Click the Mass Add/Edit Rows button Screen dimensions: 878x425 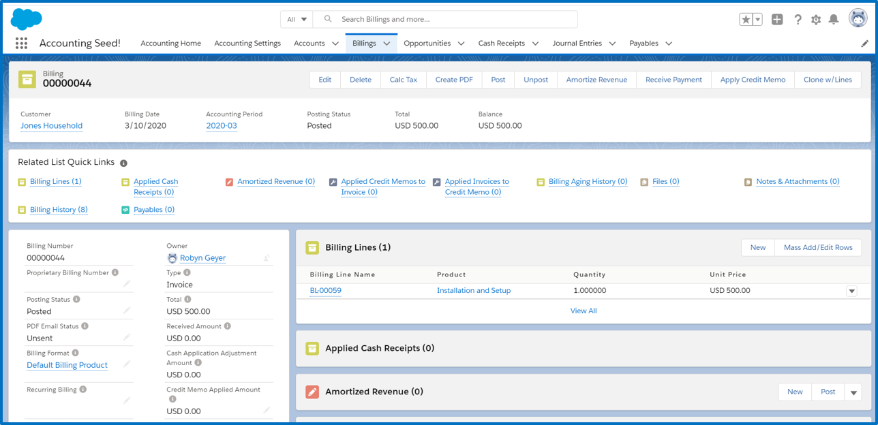(x=818, y=247)
